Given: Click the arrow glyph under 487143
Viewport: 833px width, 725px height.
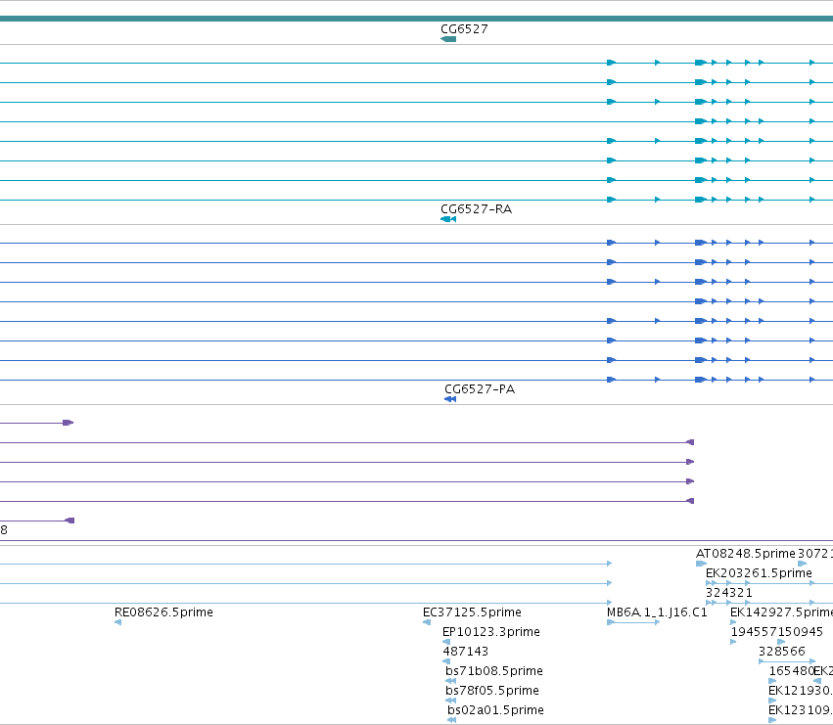Looking at the screenshot, I should click(446, 661).
